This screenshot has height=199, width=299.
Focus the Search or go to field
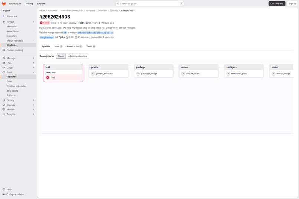point(150,4)
